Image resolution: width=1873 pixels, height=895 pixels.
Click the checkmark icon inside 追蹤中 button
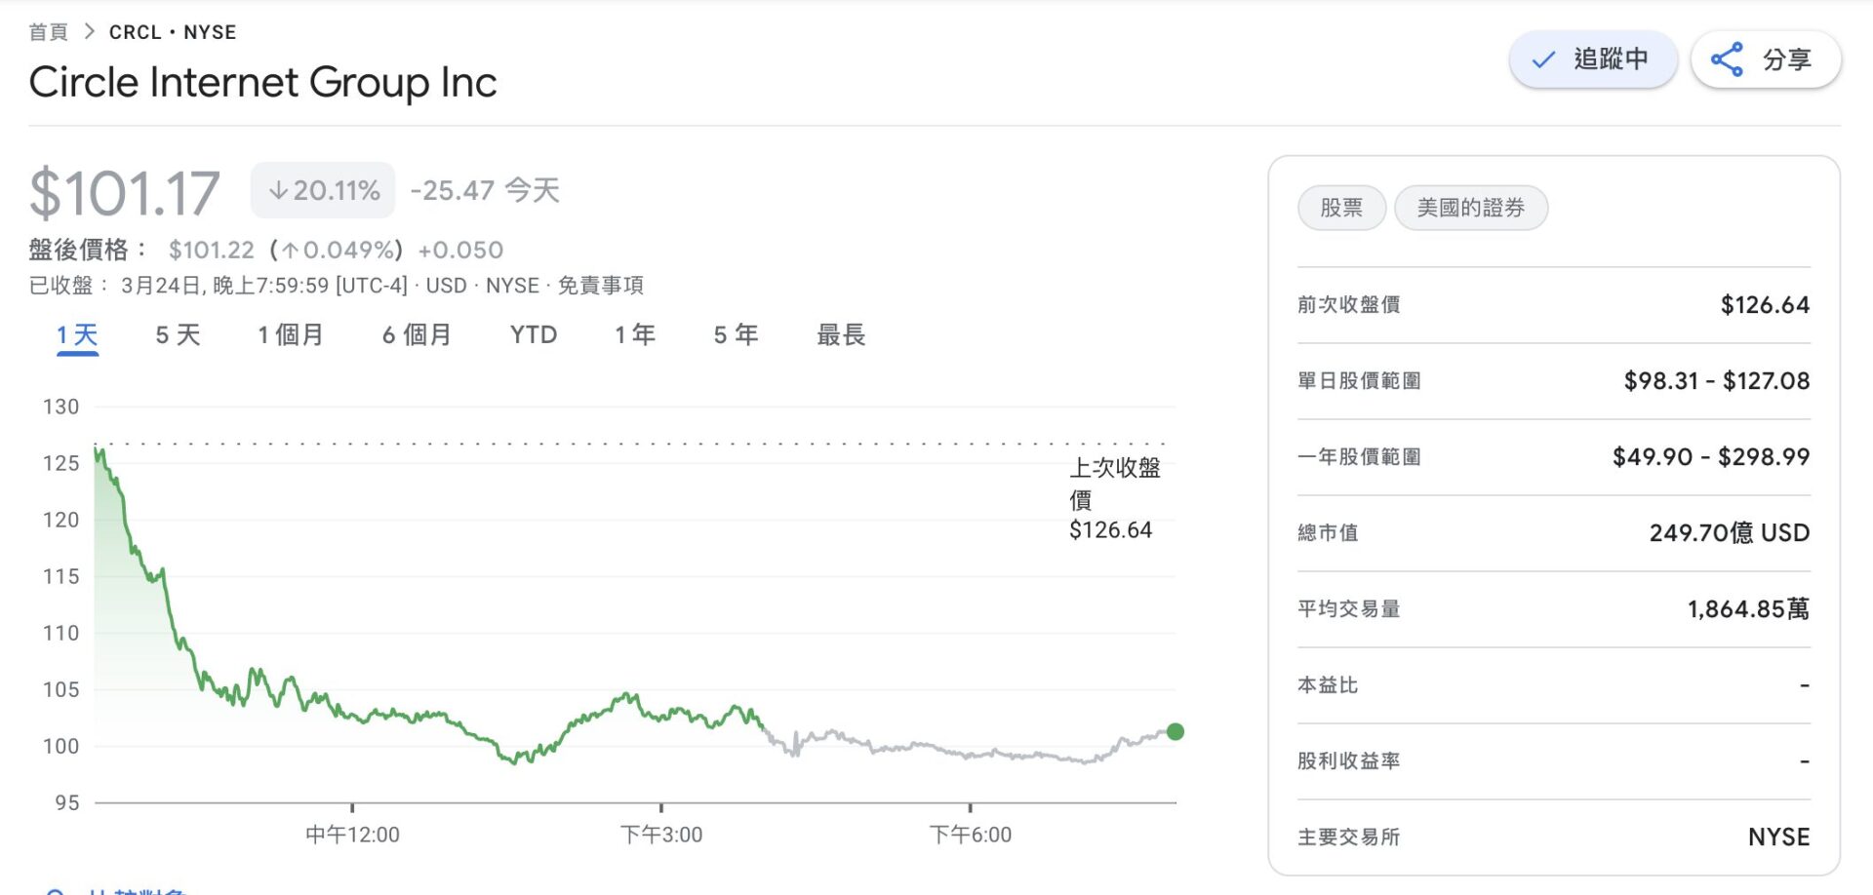point(1541,59)
